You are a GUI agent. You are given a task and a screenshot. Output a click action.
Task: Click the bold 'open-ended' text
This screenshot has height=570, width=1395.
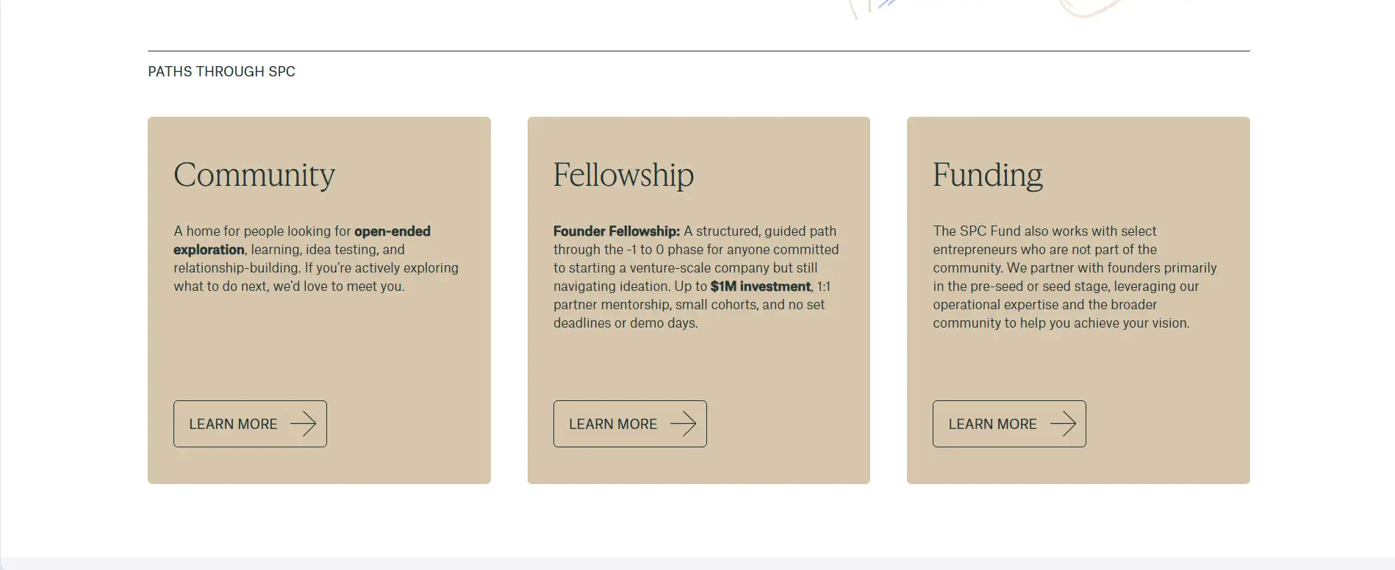392,231
